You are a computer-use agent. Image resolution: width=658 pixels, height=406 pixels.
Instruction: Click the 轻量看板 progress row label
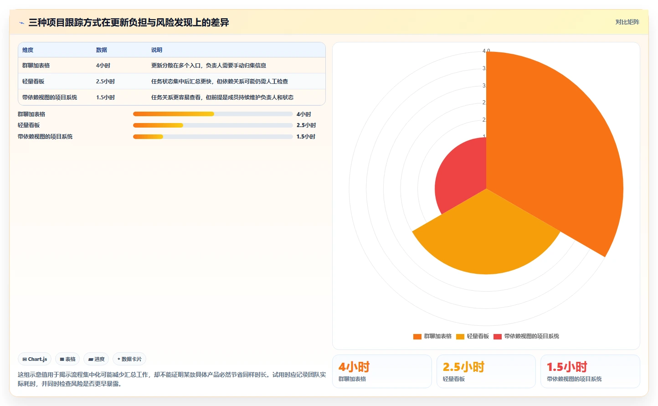tap(29, 125)
